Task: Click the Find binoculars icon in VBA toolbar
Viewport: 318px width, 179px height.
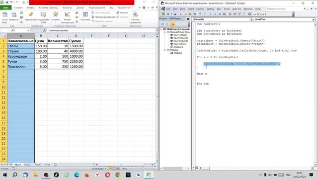Action: click(195, 14)
